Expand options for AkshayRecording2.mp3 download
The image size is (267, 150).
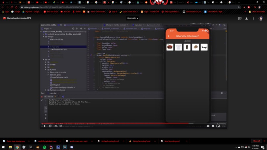pyautogui.click(x=123, y=141)
